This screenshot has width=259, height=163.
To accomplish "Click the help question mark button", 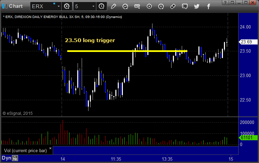I will pos(225,2).
